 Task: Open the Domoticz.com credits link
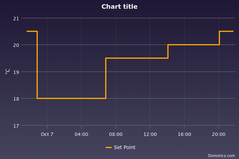click(x=221, y=155)
